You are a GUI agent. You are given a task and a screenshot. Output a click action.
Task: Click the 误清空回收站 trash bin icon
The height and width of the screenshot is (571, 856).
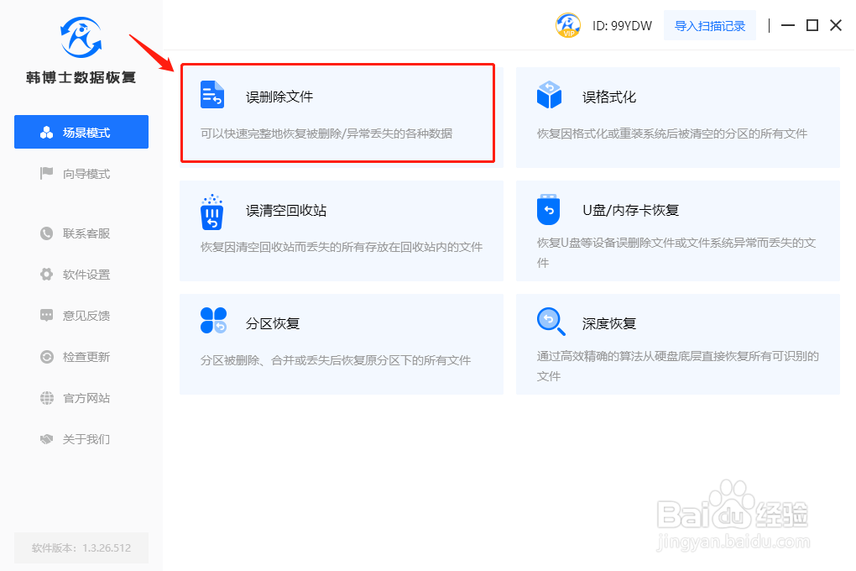211,212
